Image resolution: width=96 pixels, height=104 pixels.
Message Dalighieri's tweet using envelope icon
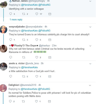tap(49, 101)
